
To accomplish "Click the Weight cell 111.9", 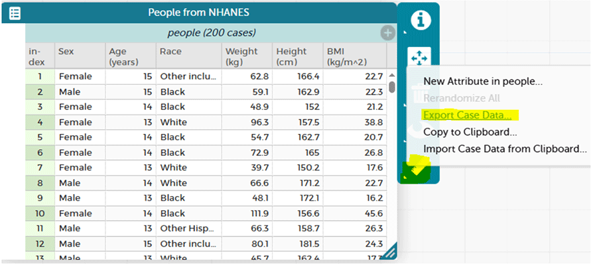I will pyautogui.click(x=247, y=213).
